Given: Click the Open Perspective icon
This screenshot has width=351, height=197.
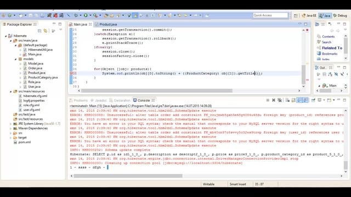Looking at the screenshot, I should [x=296, y=15].
